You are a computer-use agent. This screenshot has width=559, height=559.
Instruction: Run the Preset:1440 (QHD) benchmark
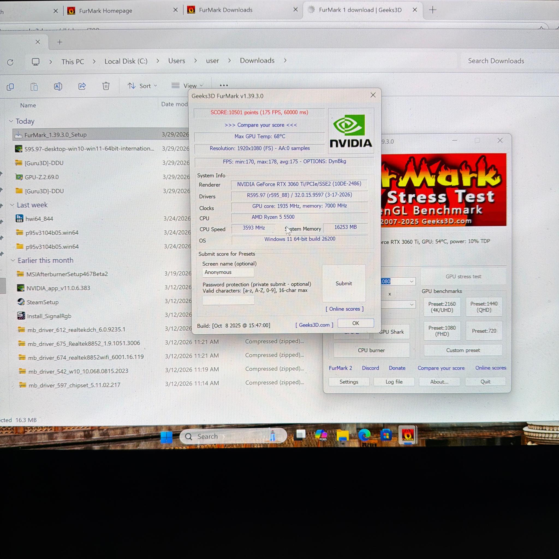click(x=484, y=307)
